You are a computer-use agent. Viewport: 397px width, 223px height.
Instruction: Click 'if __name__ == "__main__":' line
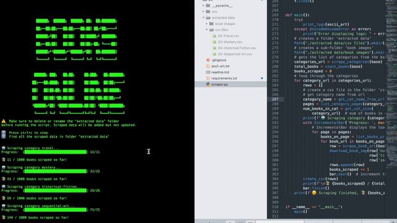tap(314, 207)
